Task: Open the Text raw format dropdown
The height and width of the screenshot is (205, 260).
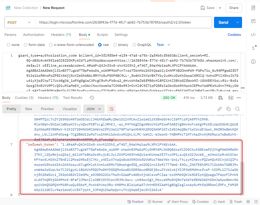Action: (x=163, y=45)
